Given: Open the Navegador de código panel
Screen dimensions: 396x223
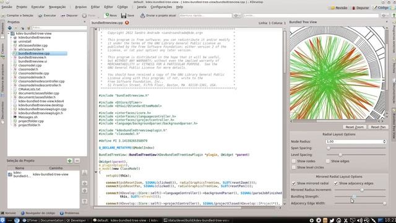Looking at the screenshot, I should 38,213.
